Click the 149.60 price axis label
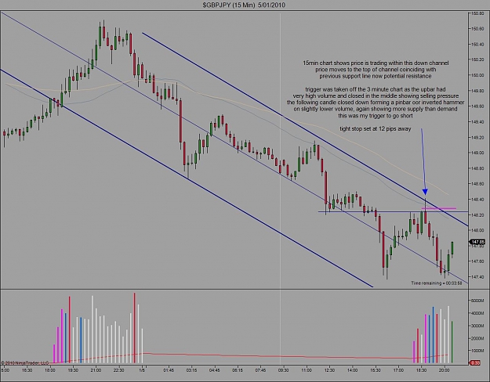 click(477, 106)
